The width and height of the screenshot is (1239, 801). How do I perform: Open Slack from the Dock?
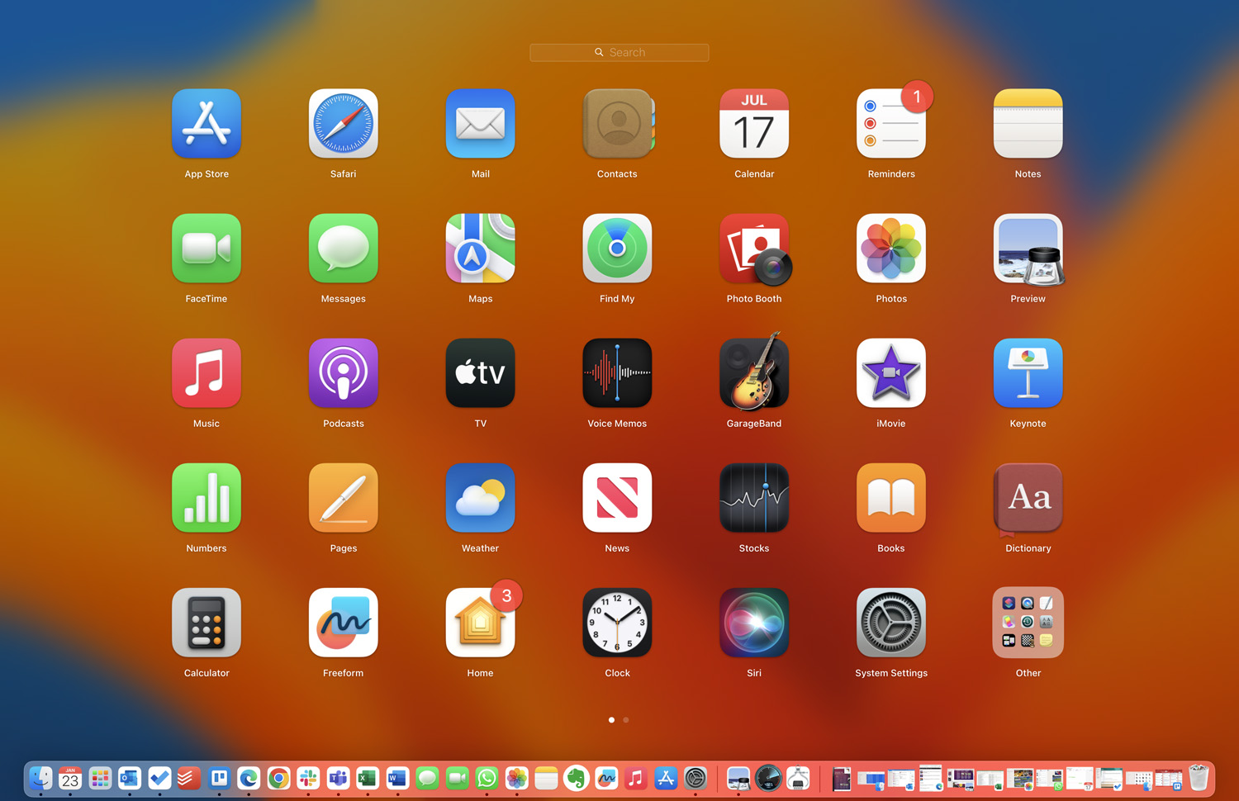pyautogui.click(x=308, y=778)
